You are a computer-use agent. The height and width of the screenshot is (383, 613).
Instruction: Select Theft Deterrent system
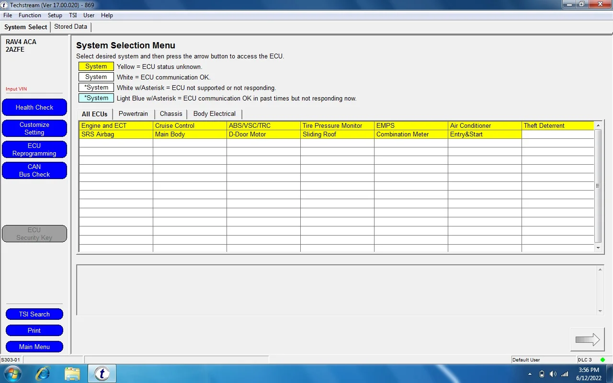pos(558,126)
